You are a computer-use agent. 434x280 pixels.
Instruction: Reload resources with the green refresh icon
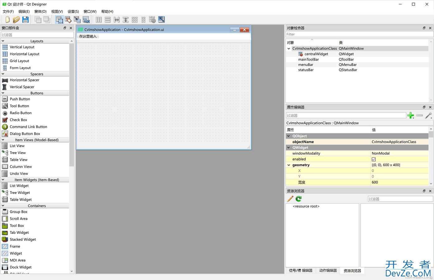299,199
